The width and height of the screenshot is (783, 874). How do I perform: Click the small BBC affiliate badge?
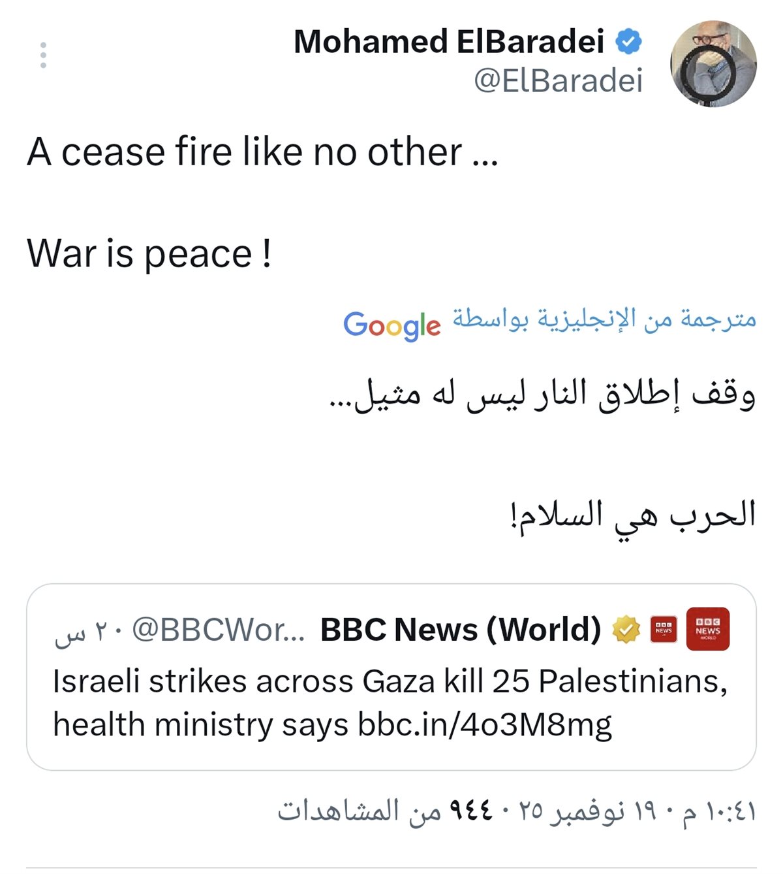[x=664, y=629]
